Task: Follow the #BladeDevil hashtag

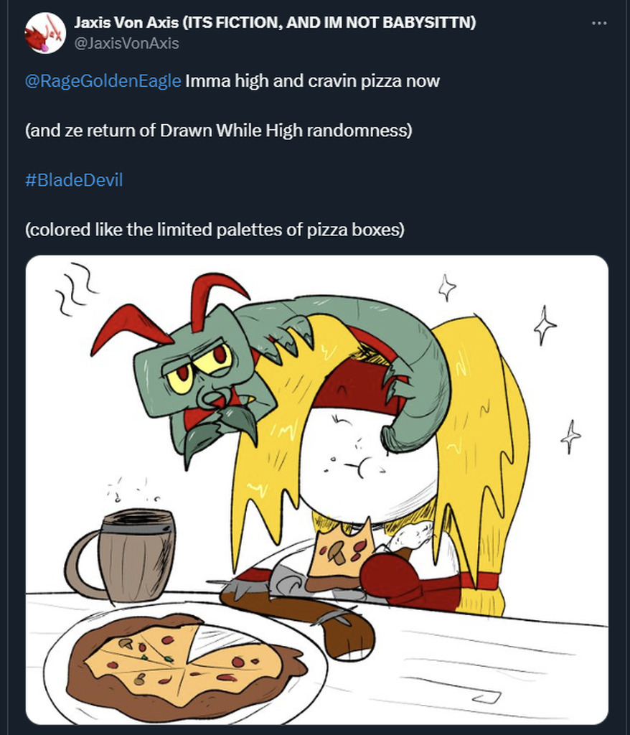Action: pos(74,180)
